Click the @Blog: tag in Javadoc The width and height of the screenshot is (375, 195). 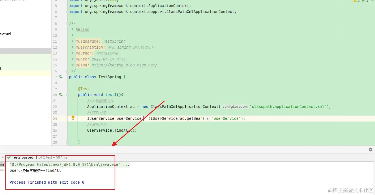82,65
